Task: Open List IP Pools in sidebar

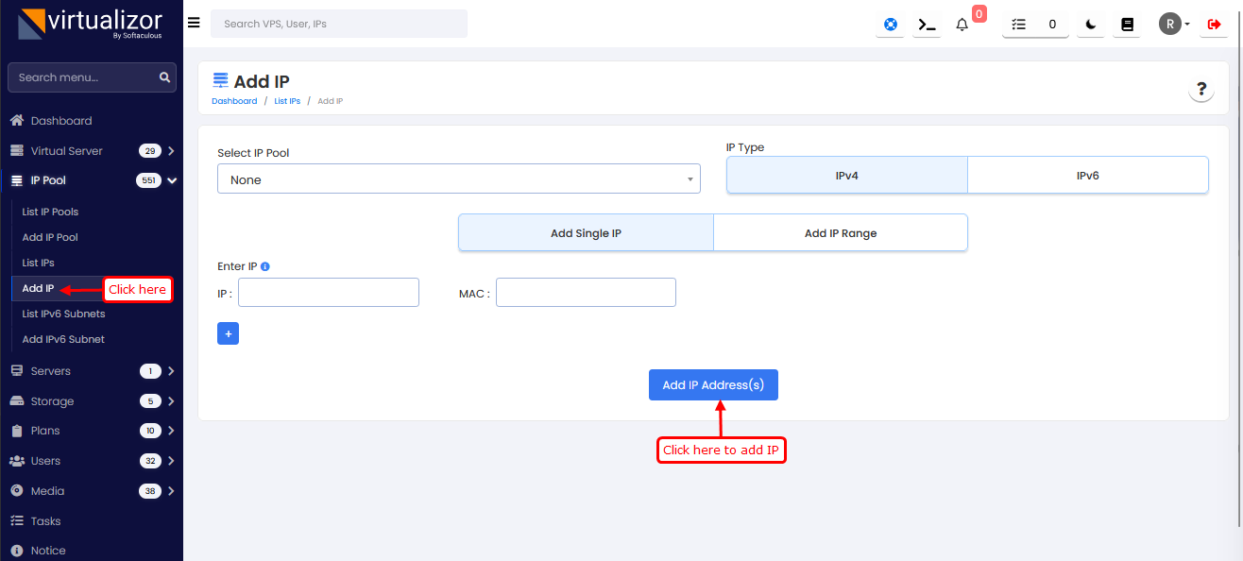Action: tap(50, 212)
